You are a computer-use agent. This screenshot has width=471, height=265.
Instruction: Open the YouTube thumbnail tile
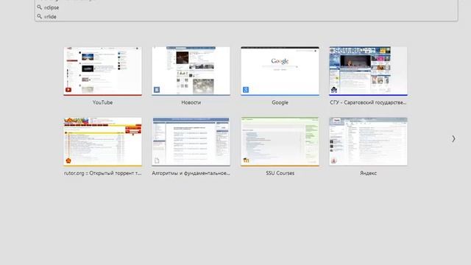(x=102, y=71)
